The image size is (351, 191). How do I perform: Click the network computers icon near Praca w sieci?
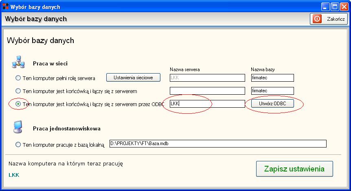point(18,62)
